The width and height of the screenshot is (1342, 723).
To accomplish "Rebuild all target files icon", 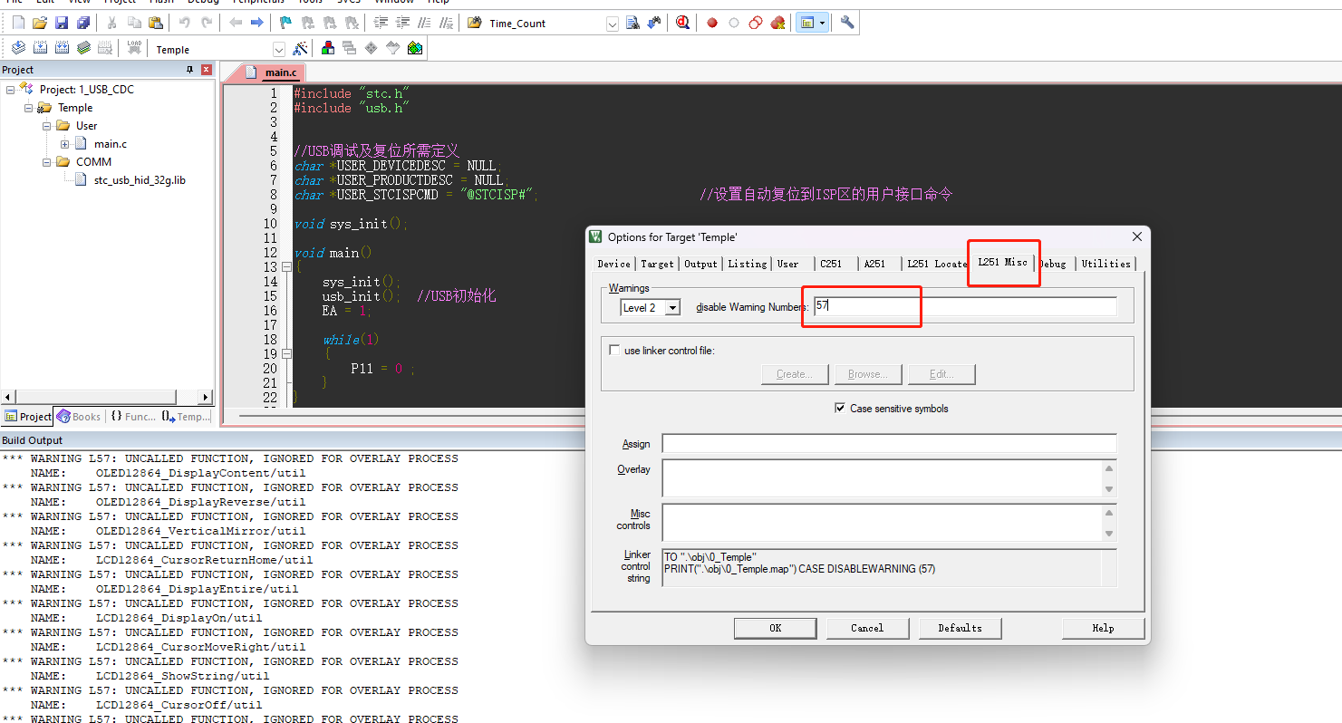I will 62,48.
